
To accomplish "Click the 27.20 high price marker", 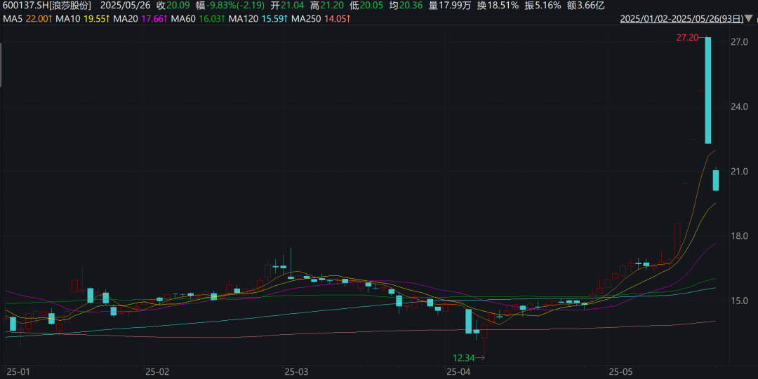I will tap(687, 38).
